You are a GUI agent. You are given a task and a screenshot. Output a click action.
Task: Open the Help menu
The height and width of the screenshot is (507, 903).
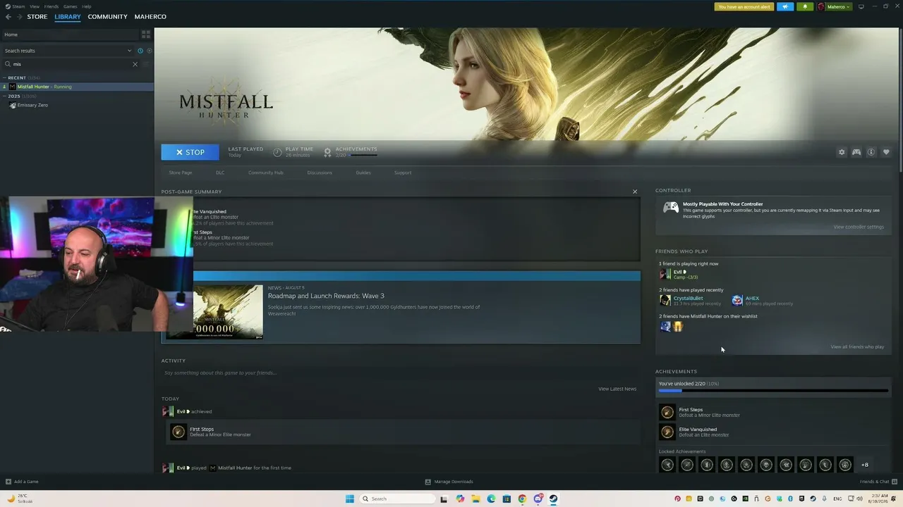(x=87, y=6)
